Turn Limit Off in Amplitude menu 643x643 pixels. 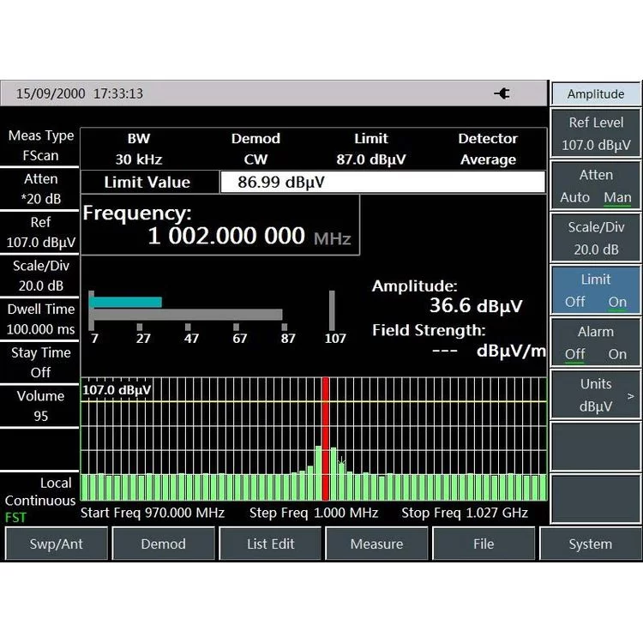click(x=574, y=302)
